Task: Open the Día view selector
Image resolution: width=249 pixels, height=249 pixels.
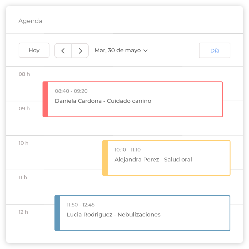Action: 215,51
